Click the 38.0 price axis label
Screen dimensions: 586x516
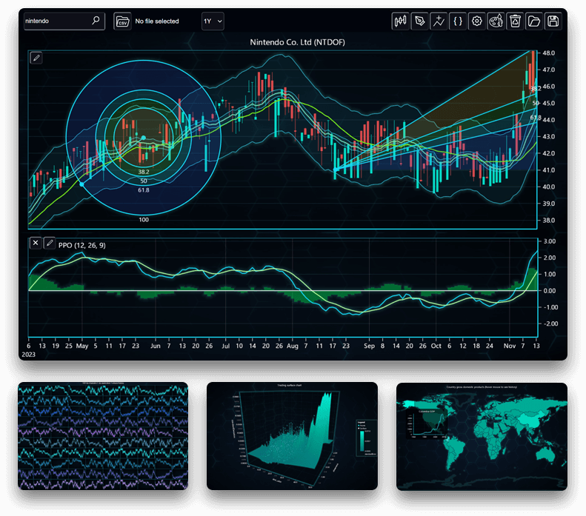(549, 221)
